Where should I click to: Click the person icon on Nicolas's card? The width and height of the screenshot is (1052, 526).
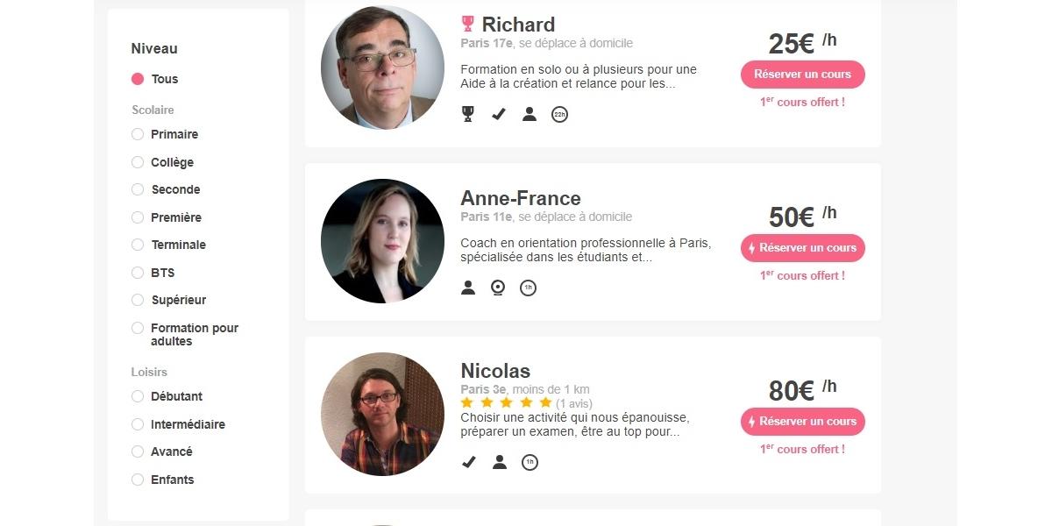(500, 461)
